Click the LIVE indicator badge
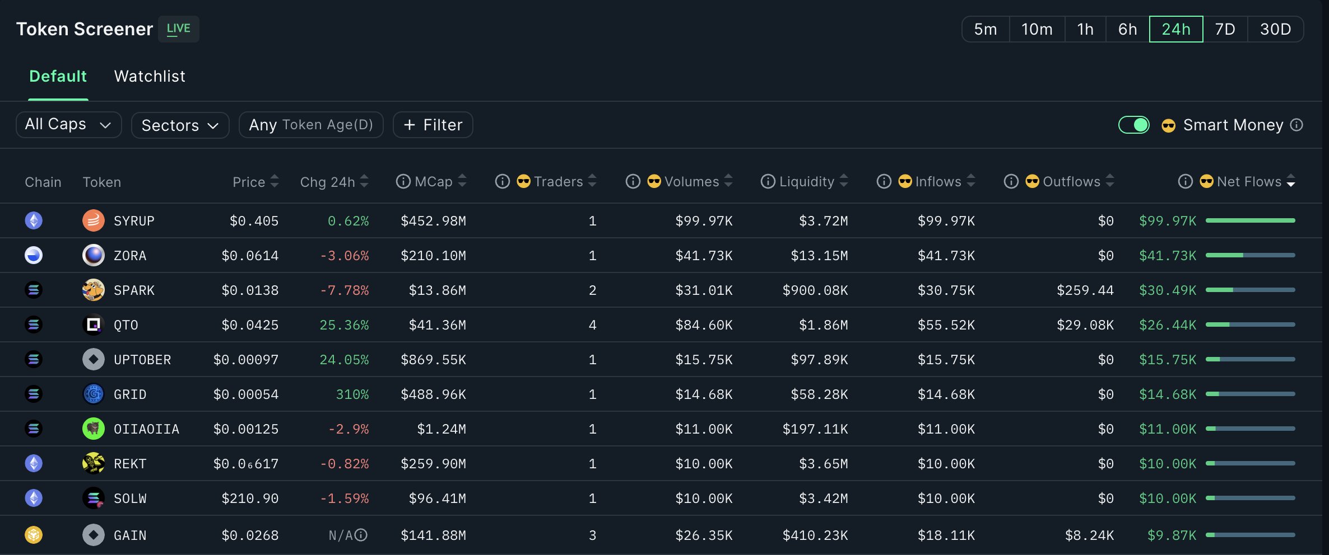This screenshot has width=1329, height=555. 179,29
